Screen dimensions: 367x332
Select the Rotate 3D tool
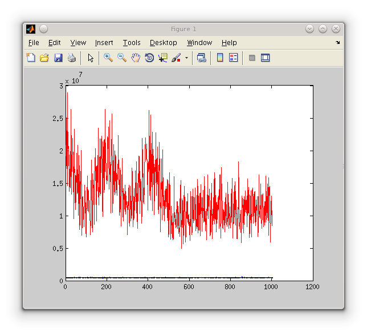[149, 58]
